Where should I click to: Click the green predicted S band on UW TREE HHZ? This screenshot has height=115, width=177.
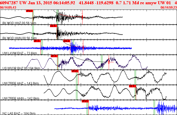(135, 77)
